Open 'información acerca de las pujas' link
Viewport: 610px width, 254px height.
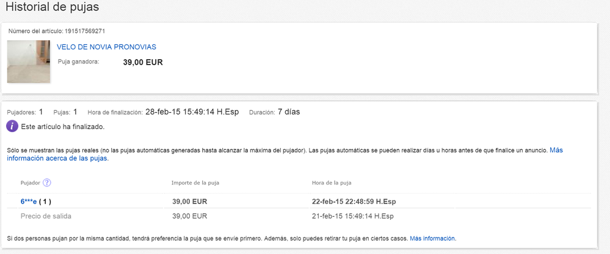tap(57, 158)
